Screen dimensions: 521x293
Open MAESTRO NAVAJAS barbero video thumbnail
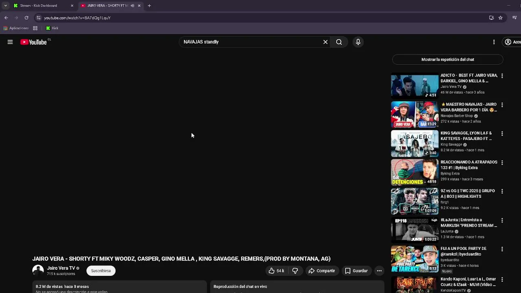click(415, 115)
